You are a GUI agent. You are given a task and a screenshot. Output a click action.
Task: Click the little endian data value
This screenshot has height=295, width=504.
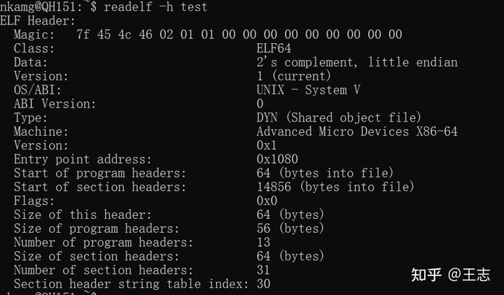tap(357, 62)
